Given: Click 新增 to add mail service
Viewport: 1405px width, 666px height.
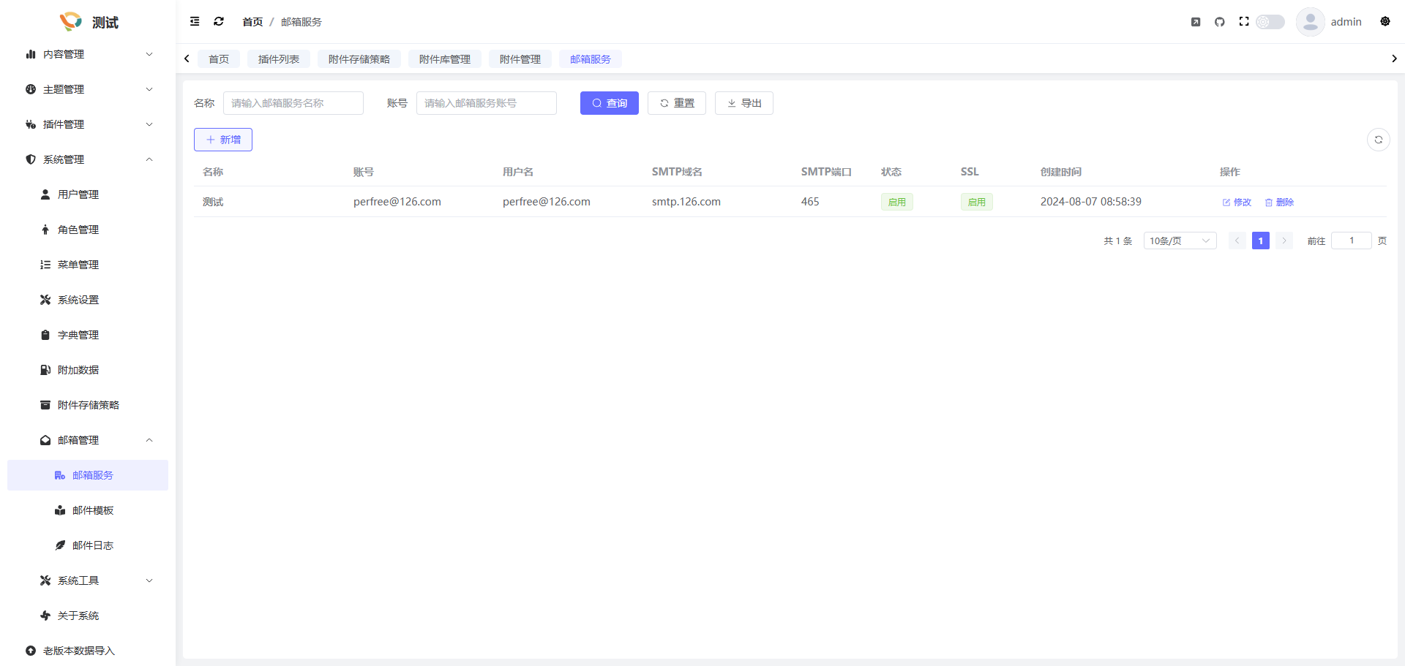Looking at the screenshot, I should coord(223,140).
